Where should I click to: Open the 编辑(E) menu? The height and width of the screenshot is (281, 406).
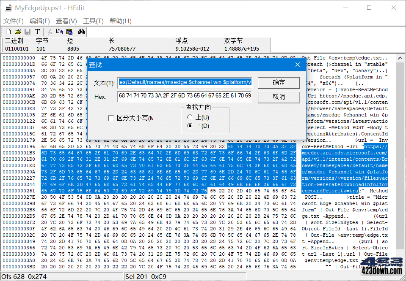[39, 21]
